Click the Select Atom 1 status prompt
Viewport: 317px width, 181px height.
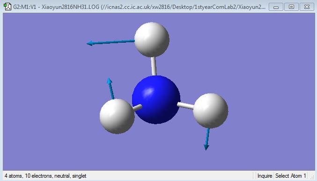[290, 176]
